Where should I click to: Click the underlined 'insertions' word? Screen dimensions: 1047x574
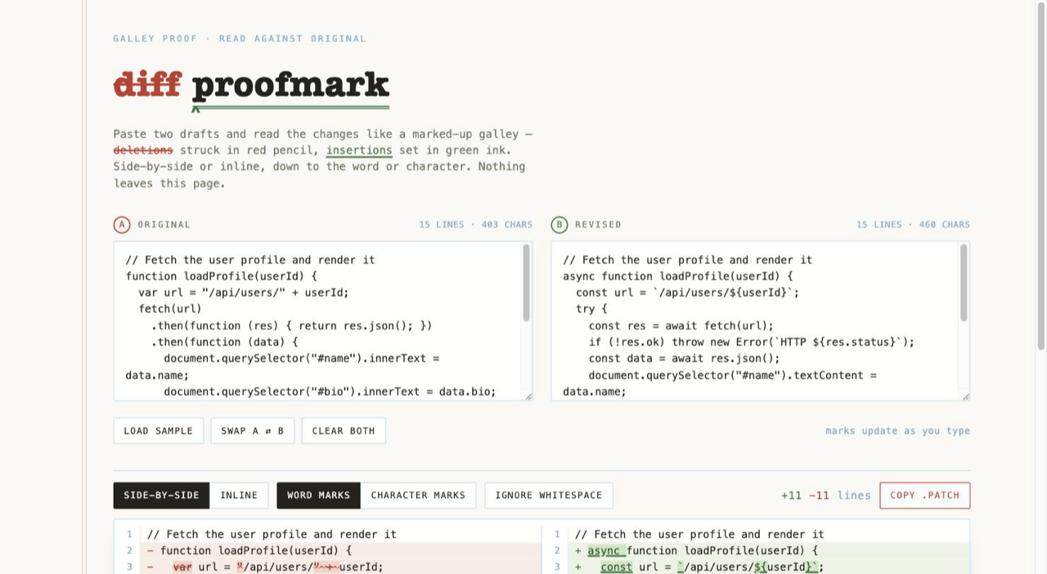(x=359, y=150)
